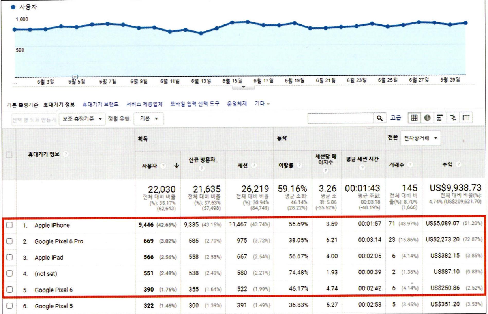
Task: Check the Apple iPad row checkbox
Action: (x=9, y=257)
